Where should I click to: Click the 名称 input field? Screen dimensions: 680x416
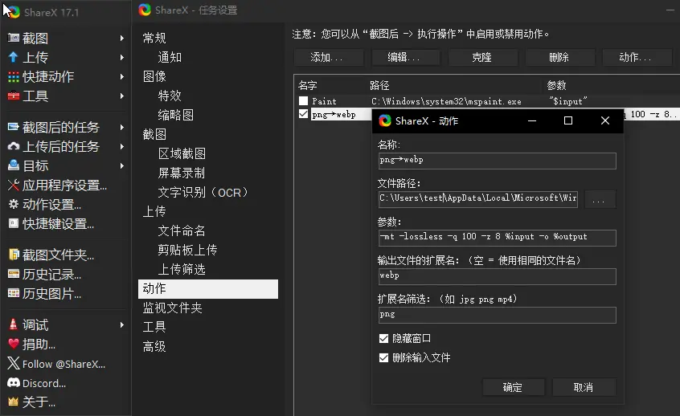pos(497,161)
